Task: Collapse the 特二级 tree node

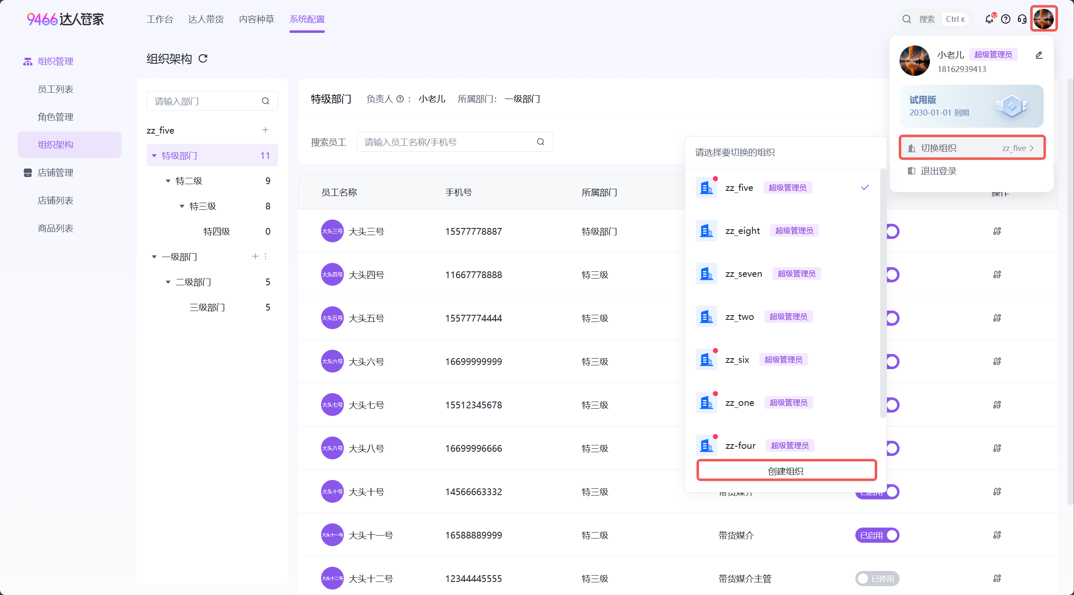Action: [x=168, y=181]
